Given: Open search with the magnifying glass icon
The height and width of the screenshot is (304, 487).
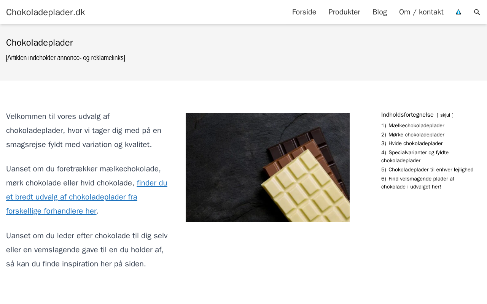Looking at the screenshot, I should [477, 12].
